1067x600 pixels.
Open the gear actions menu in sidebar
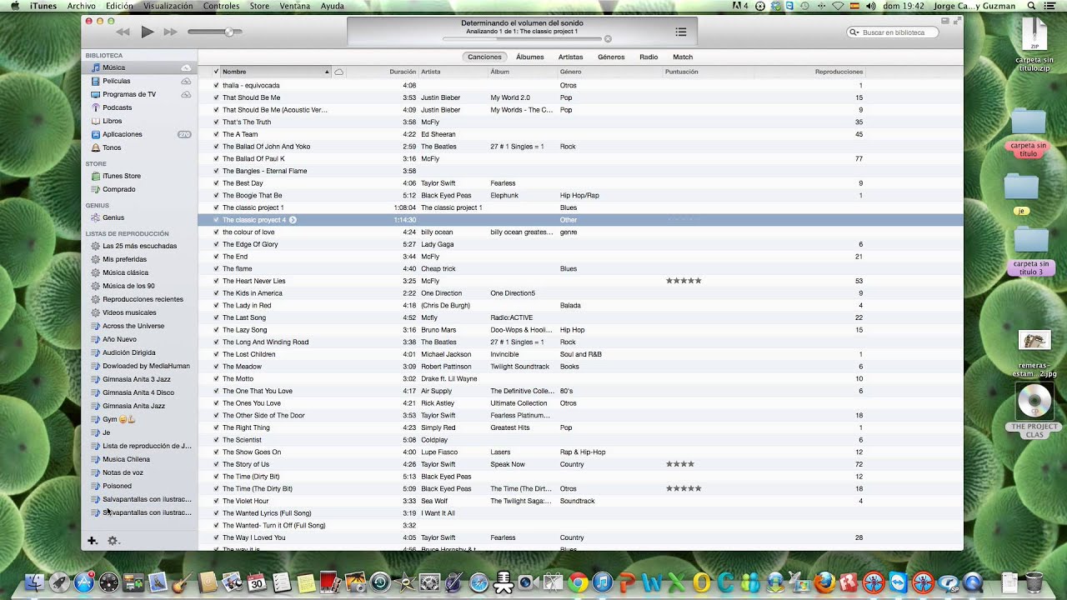point(113,541)
